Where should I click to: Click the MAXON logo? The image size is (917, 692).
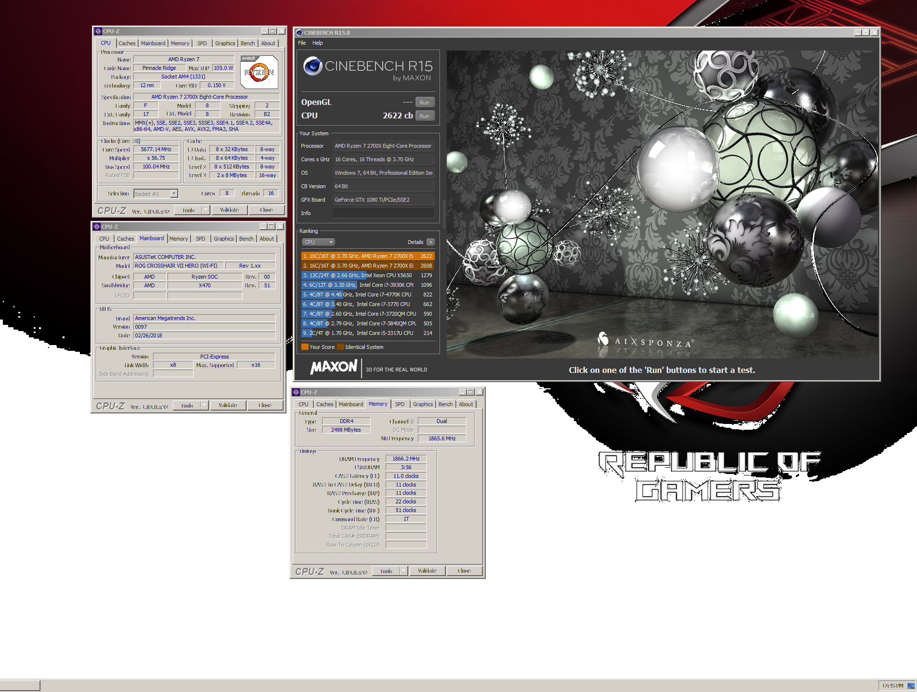tap(334, 368)
